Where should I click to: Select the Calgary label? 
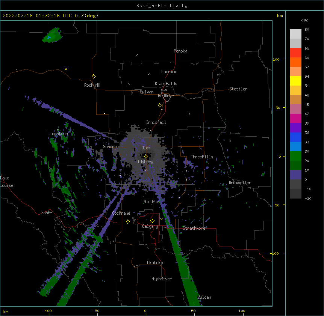click(x=150, y=226)
